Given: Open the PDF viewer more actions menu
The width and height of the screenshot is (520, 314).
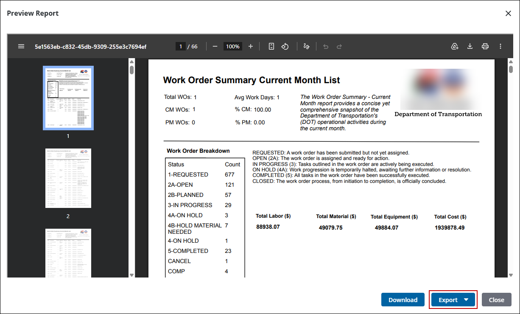Looking at the screenshot, I should [x=500, y=47].
